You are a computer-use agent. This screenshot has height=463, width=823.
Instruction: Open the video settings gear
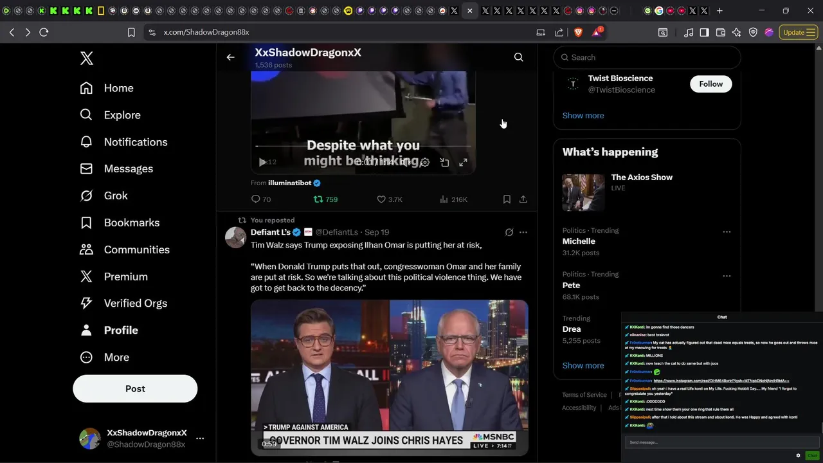pyautogui.click(x=425, y=163)
